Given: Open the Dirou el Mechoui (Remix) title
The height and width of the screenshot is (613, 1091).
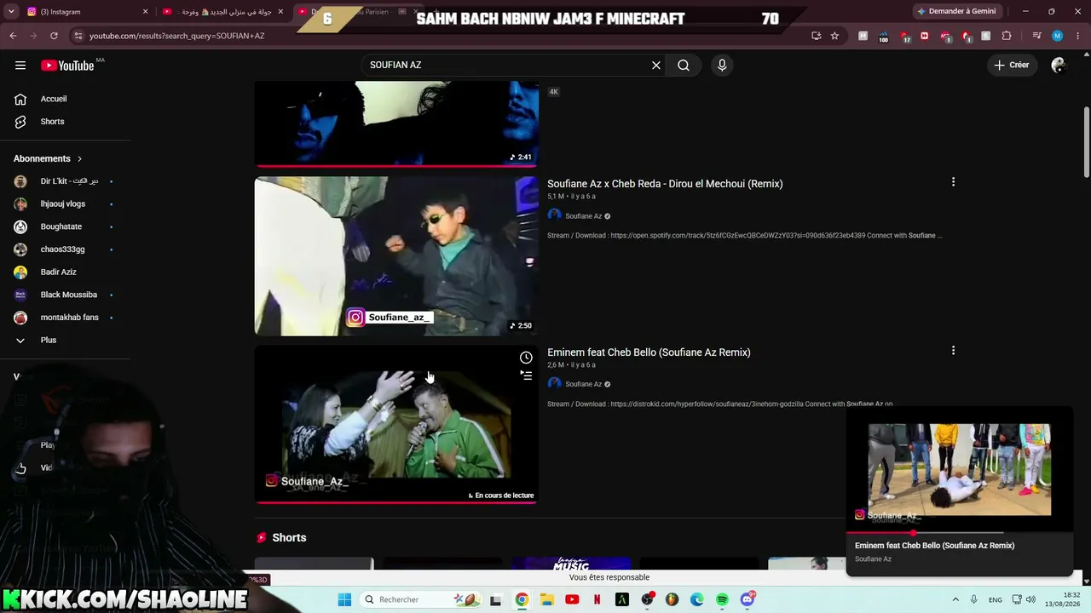Looking at the screenshot, I should pyautogui.click(x=665, y=184).
